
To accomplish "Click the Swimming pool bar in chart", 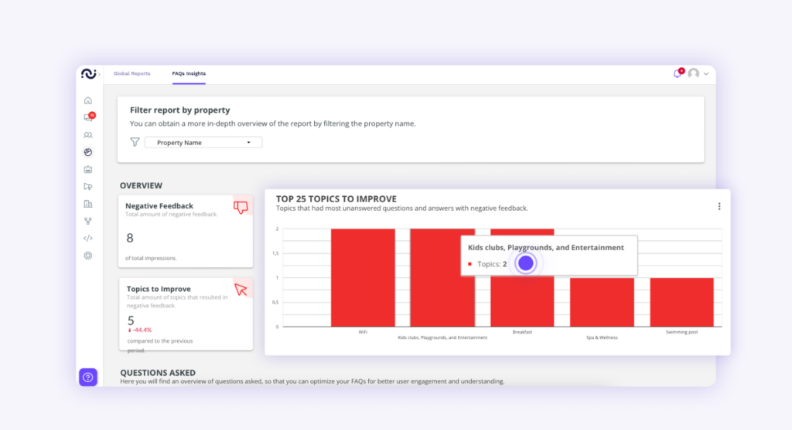I will coord(681,302).
